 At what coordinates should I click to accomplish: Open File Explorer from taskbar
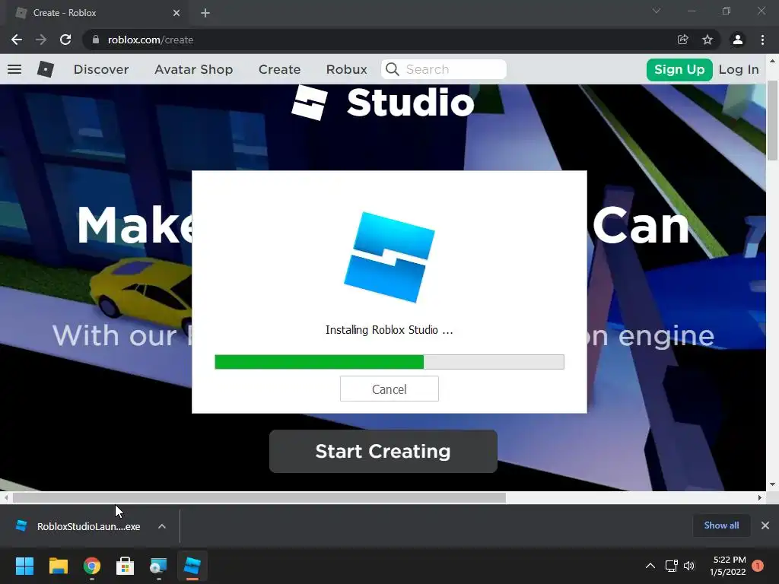(x=58, y=566)
